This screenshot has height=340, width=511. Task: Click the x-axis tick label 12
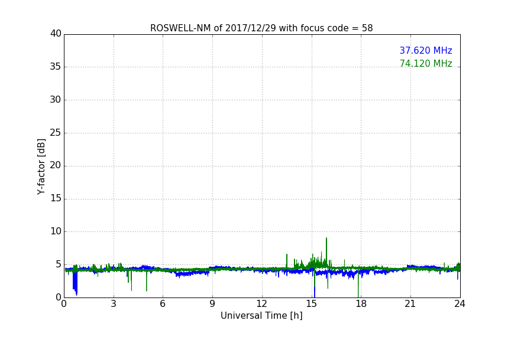(261, 304)
